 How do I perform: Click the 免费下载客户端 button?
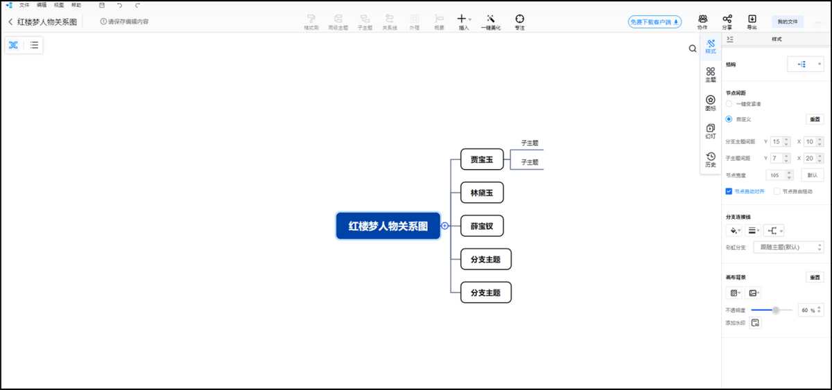[655, 22]
